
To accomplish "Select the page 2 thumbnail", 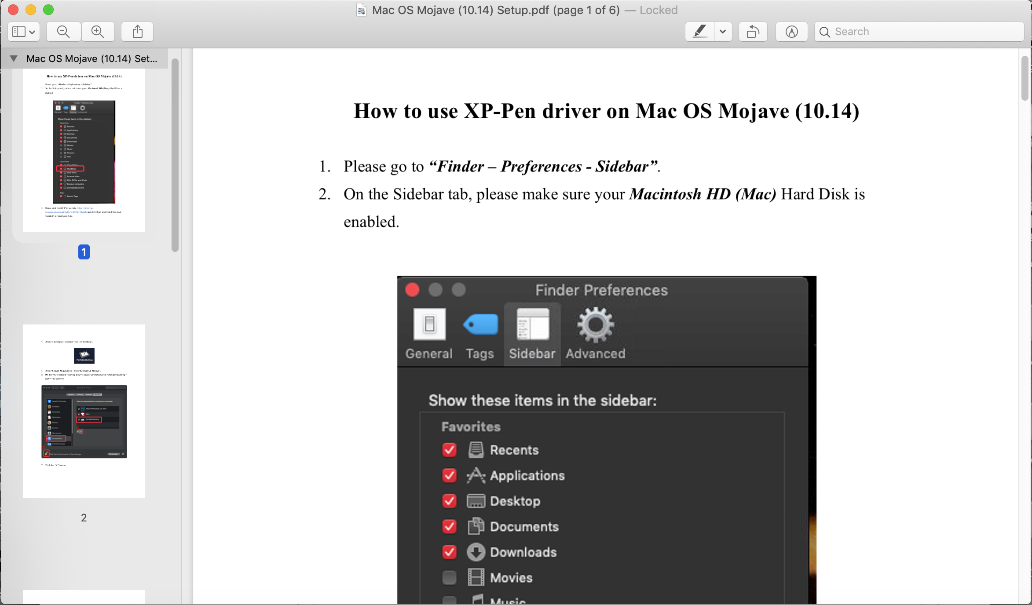I will (84, 411).
